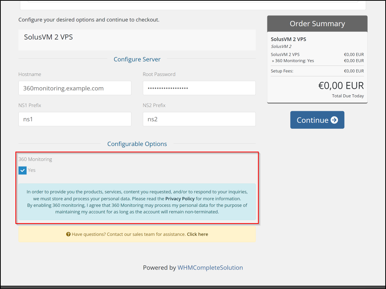Click the 'SolusVM 2 VPS' product title
The width and height of the screenshot is (386, 289).
click(48, 37)
